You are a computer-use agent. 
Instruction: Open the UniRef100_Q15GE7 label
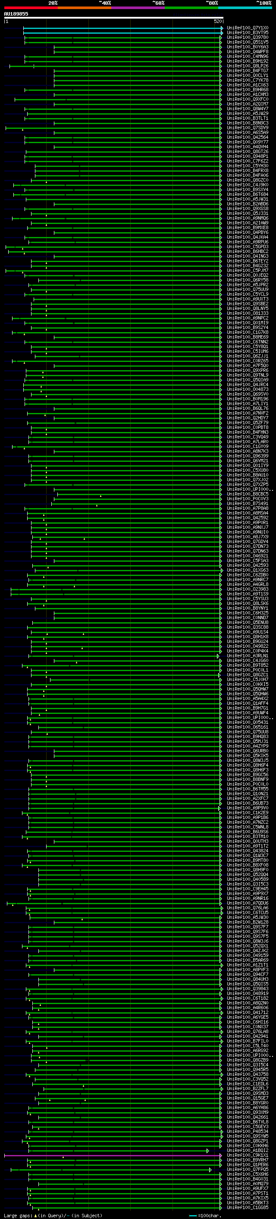pyautogui.click(x=248, y=1098)
